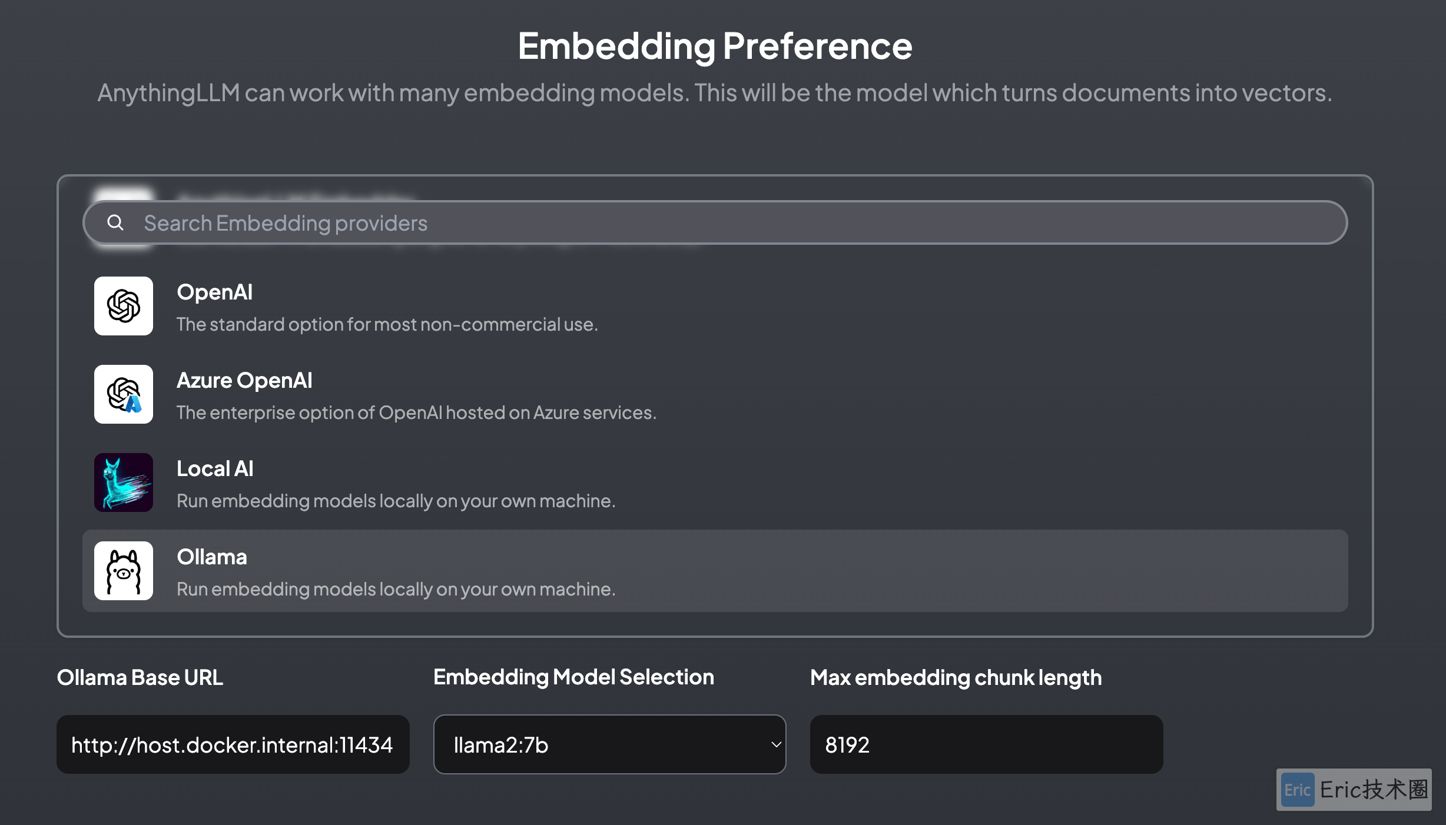Screen dimensions: 1446x825
Task: Click the Ollama provider title text
Action: click(212, 557)
